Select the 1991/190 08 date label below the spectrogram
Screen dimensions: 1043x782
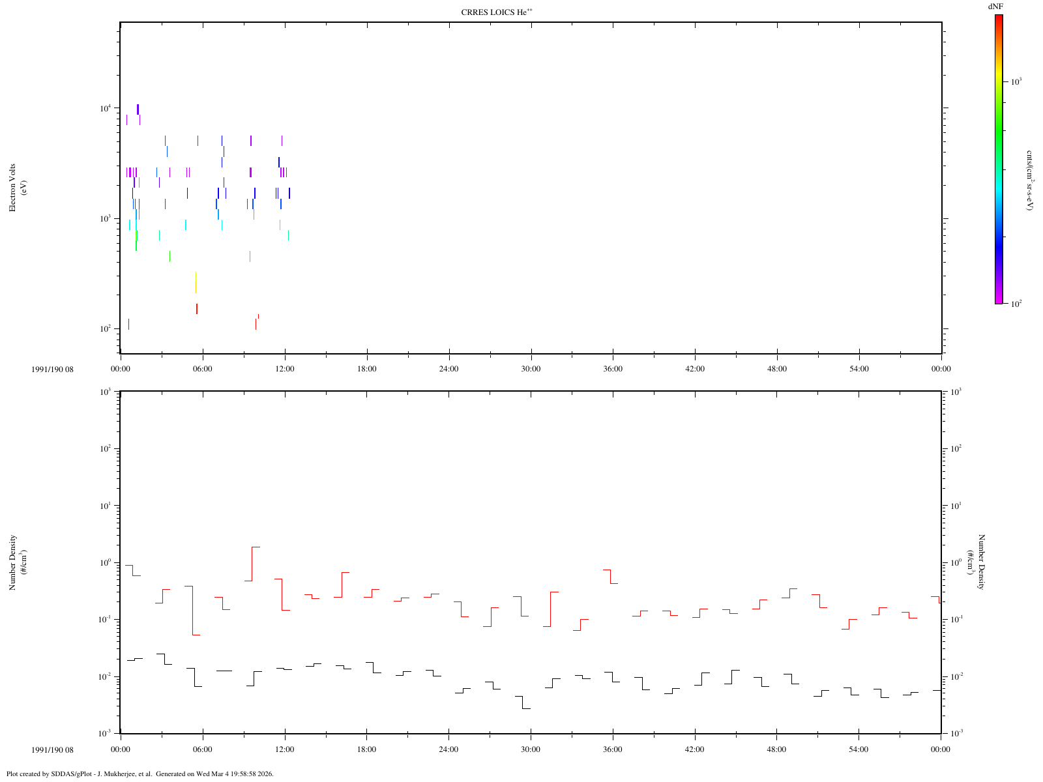[52, 369]
